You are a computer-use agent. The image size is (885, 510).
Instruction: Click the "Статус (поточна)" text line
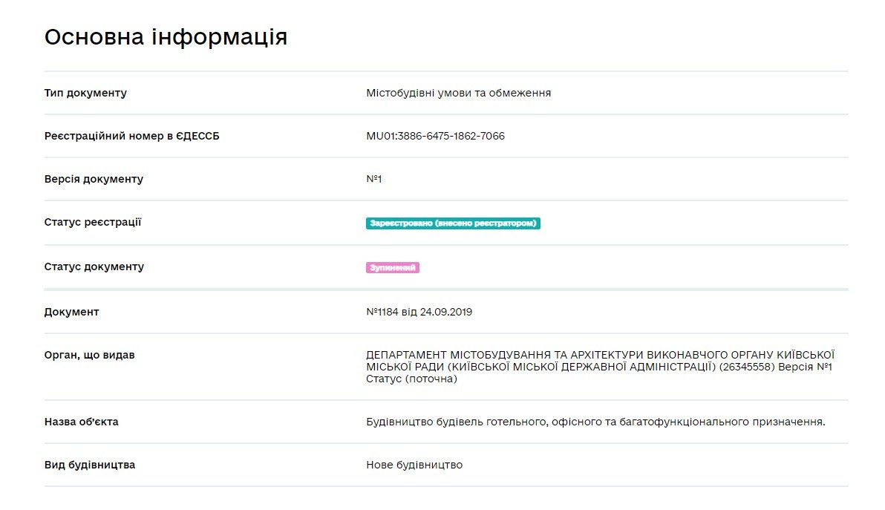point(411,379)
